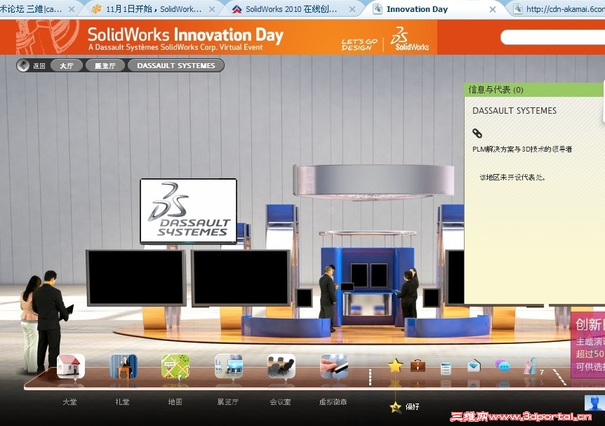
Task: Click the PLM解决方案与3D技术的领导者 text
Action: coord(522,149)
